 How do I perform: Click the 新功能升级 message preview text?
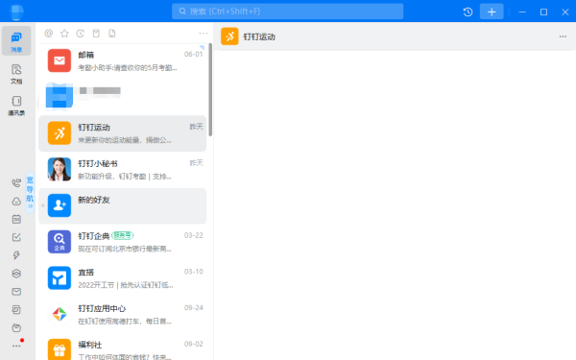[125, 177]
